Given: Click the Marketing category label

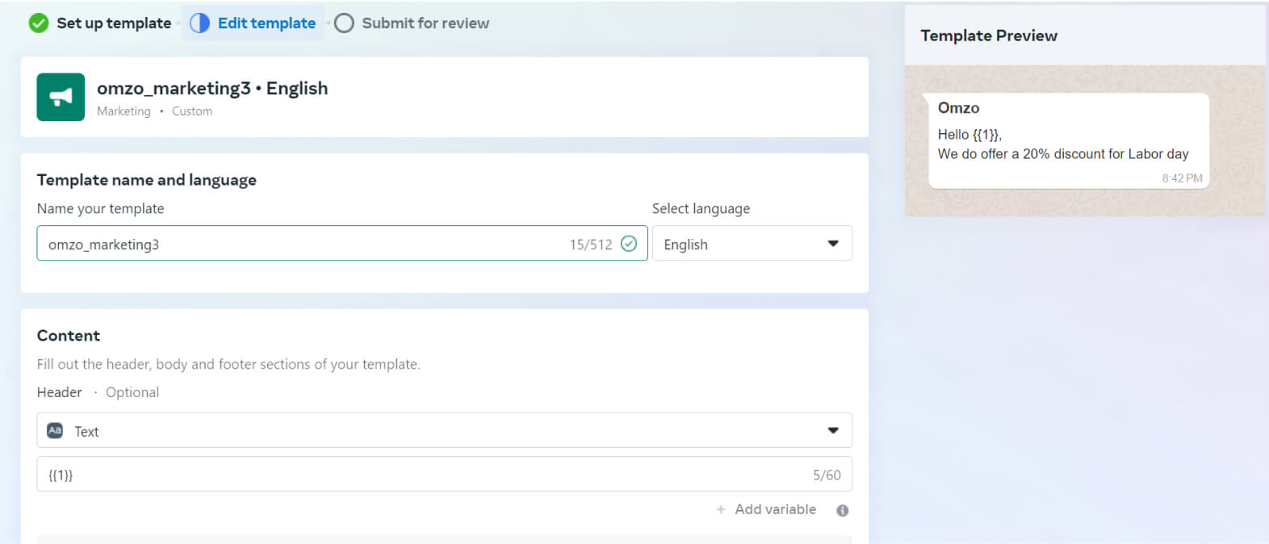Looking at the screenshot, I should [x=124, y=111].
